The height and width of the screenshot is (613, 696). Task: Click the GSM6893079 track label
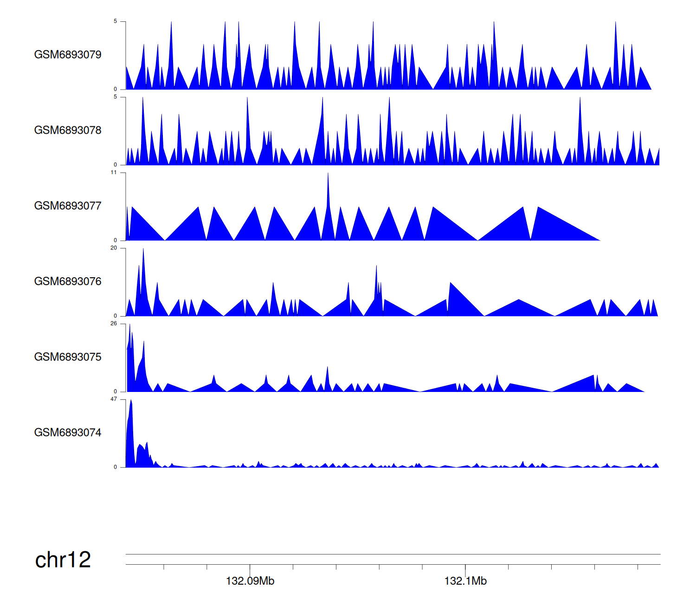click(68, 55)
